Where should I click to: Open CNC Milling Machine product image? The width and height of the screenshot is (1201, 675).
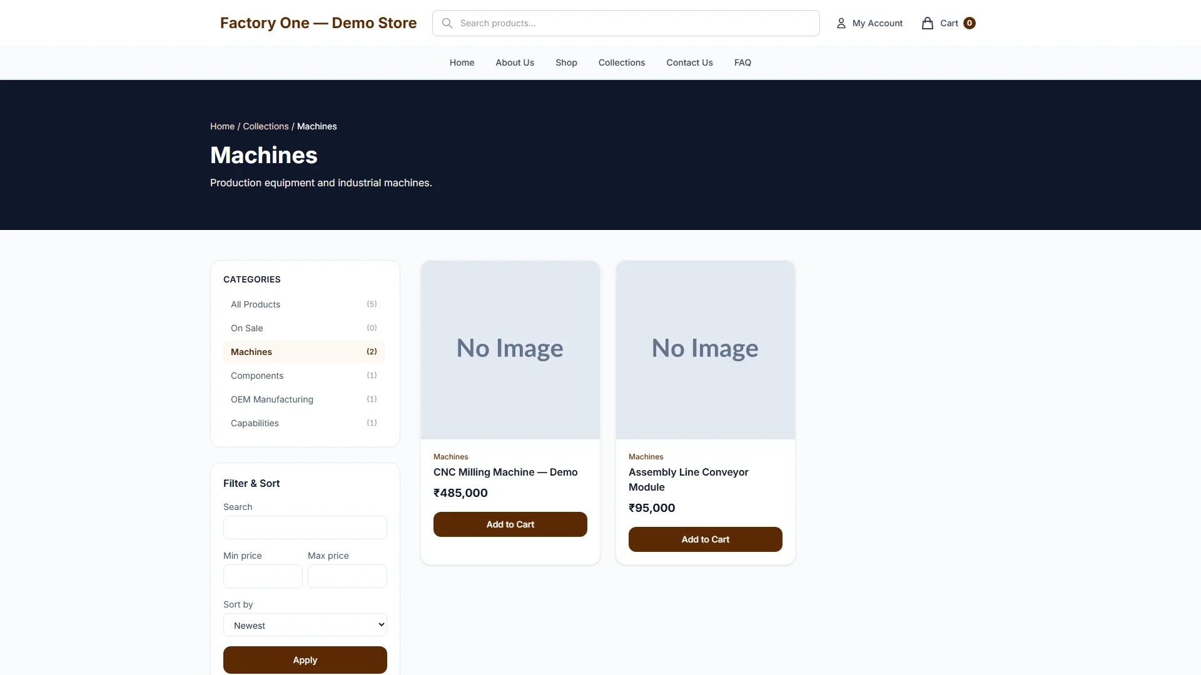(510, 350)
